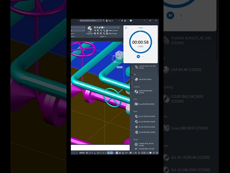Click the timer progress ring

coord(141,42)
